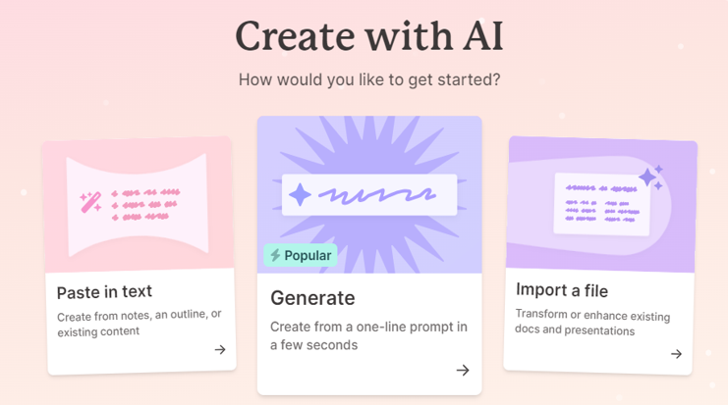Click the pink Paste in text illustration
This screenshot has width=728, height=405.
139,204
